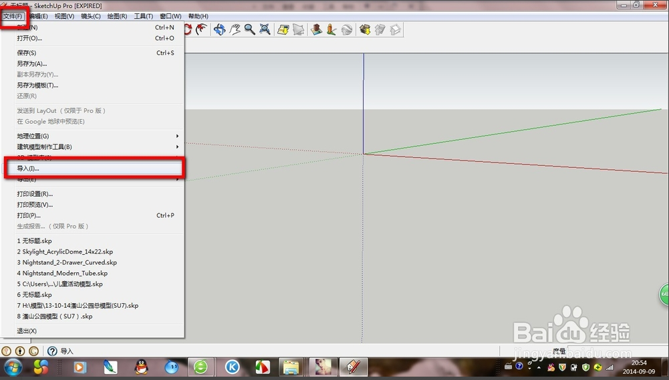669x380 pixels.
Task: Open Windows Explorer folder icon in taskbar
Action: pos(291,367)
